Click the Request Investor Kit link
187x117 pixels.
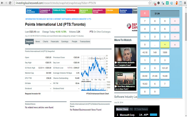33,94
